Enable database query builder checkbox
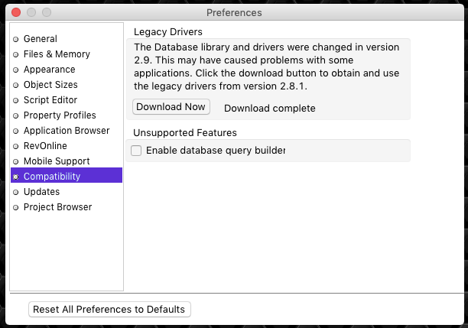Screen dimensions: 468x328 pyautogui.click(x=136, y=151)
